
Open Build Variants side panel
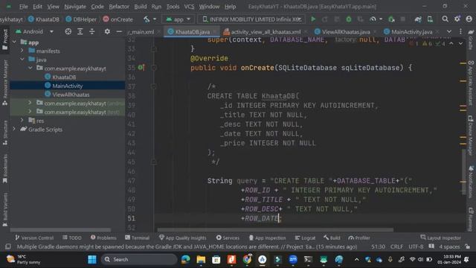[5, 210]
